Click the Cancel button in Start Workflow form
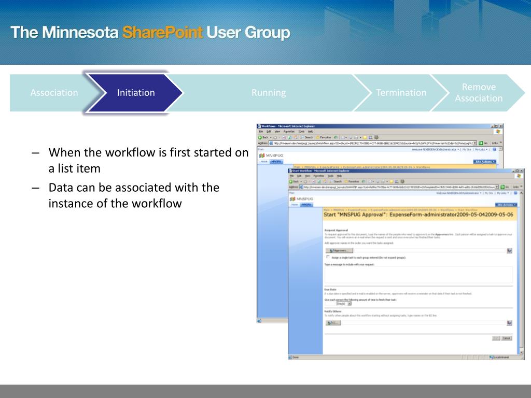The width and height of the screenshot is (531, 398). point(507,338)
